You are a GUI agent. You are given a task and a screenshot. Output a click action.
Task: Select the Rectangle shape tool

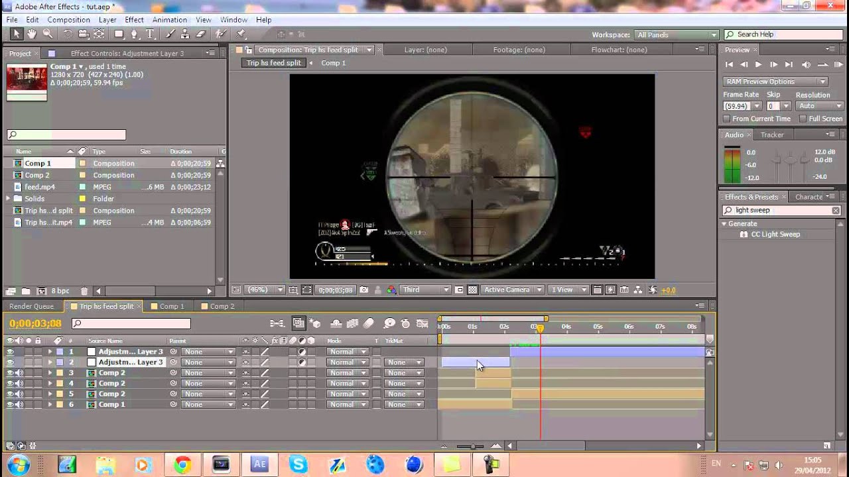[119, 34]
